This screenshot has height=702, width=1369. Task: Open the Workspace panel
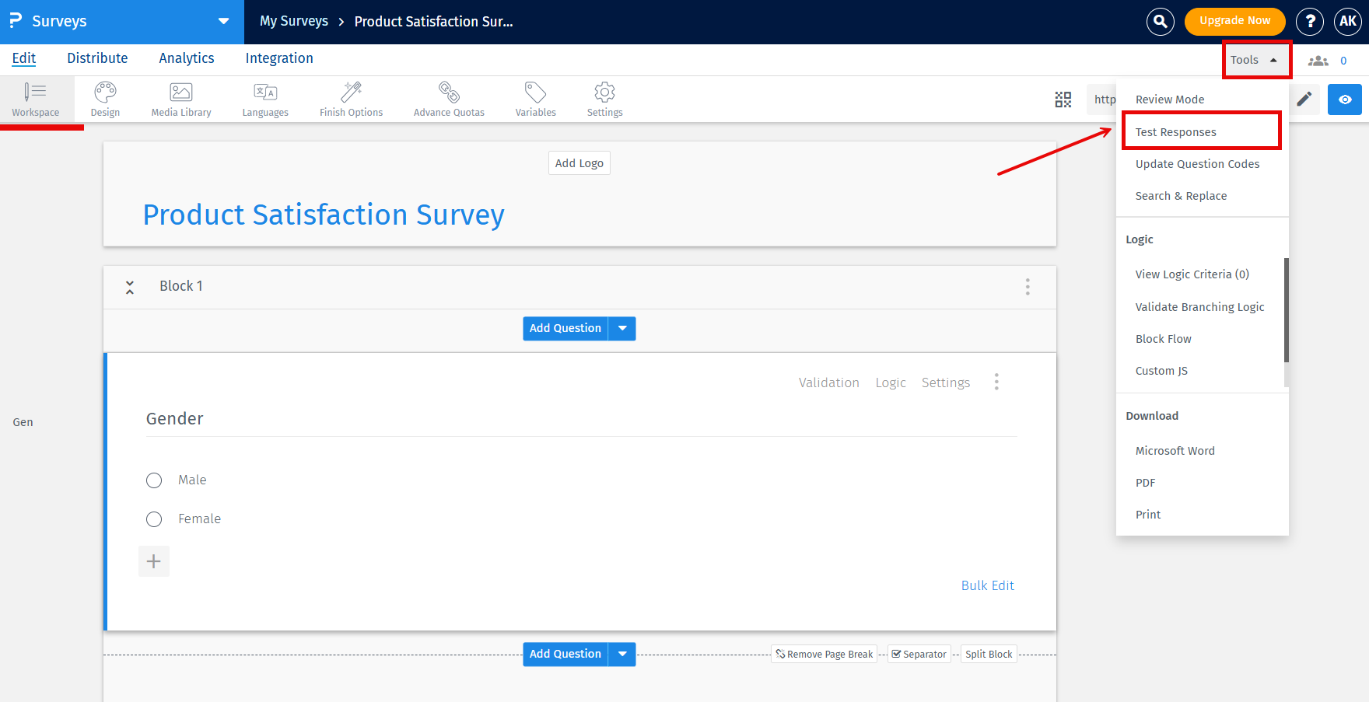coord(37,99)
